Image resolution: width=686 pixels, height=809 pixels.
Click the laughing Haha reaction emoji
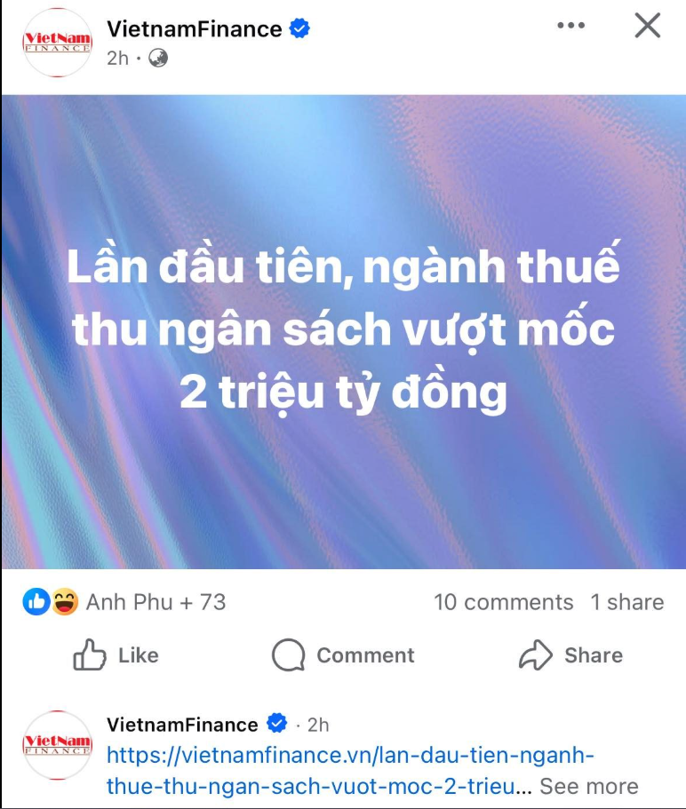click(65, 601)
